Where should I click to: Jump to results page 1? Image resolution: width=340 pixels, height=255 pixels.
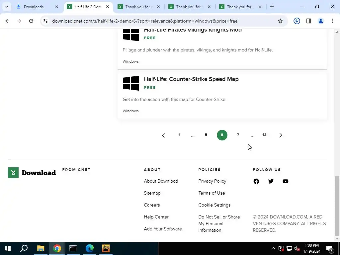[x=179, y=135]
